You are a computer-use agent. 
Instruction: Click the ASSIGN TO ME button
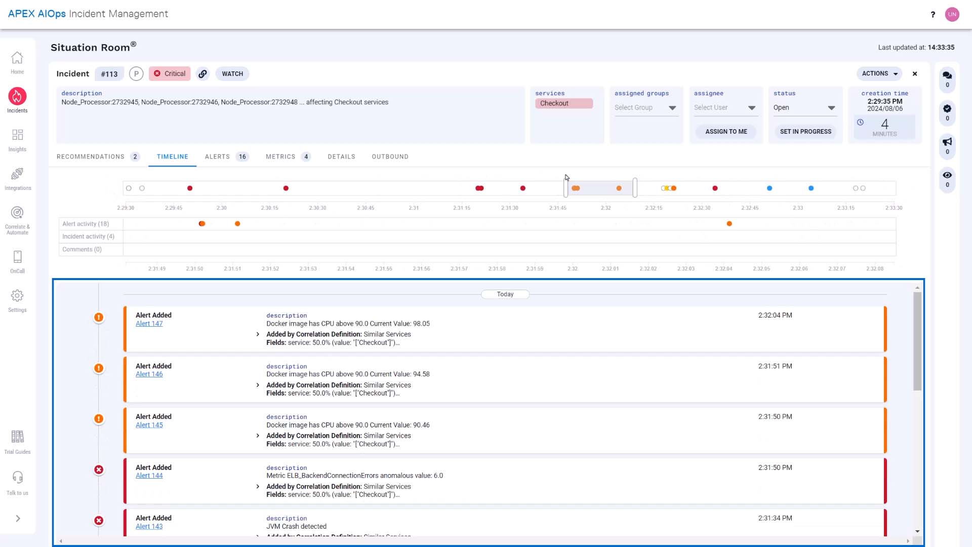click(x=726, y=132)
